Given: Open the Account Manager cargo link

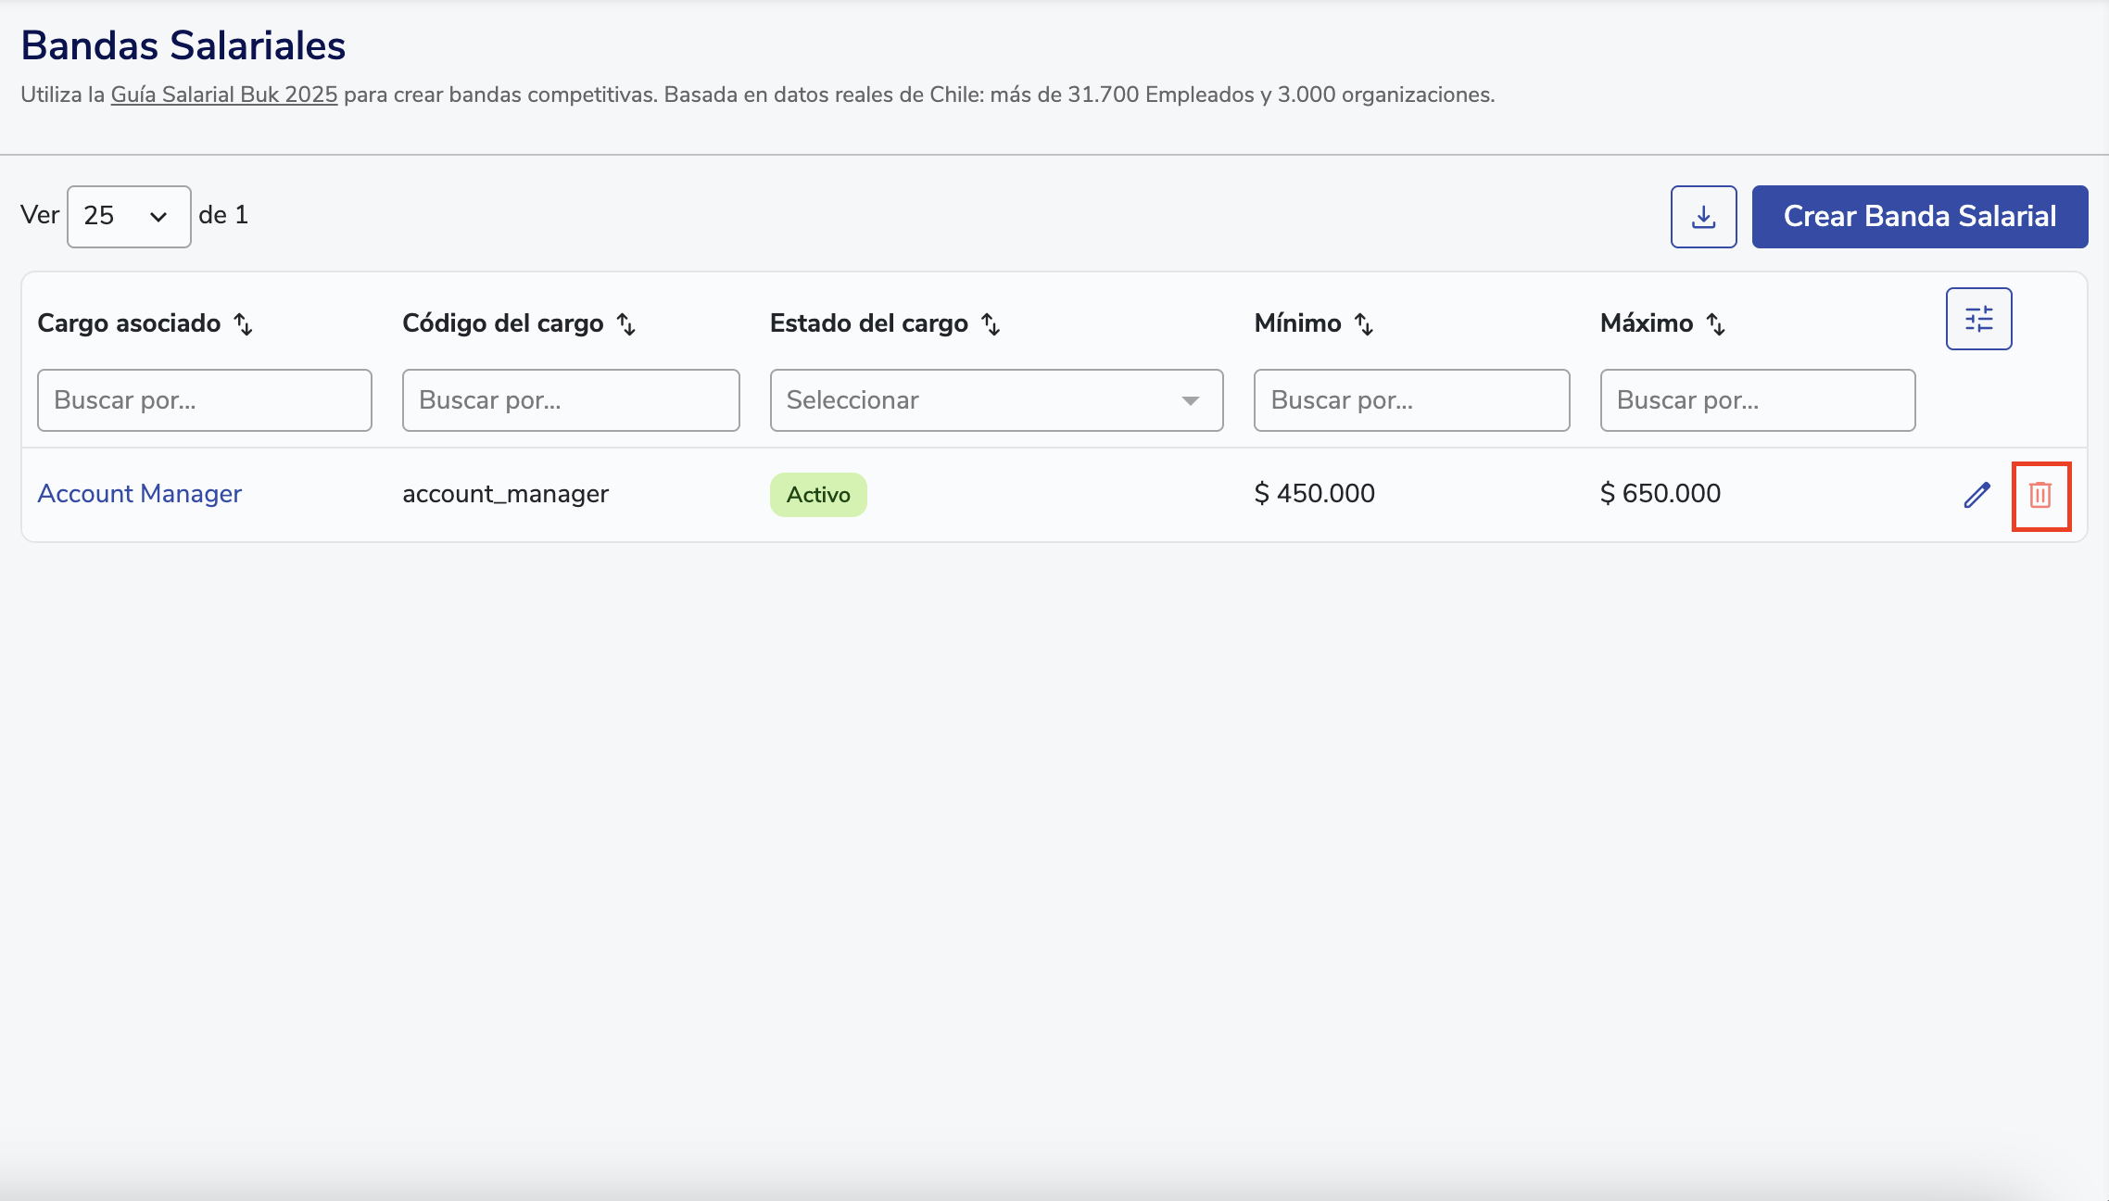Looking at the screenshot, I should pyautogui.click(x=140, y=494).
